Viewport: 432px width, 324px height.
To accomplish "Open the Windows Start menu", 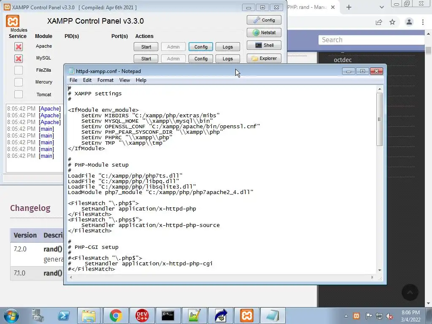I will [11, 316].
